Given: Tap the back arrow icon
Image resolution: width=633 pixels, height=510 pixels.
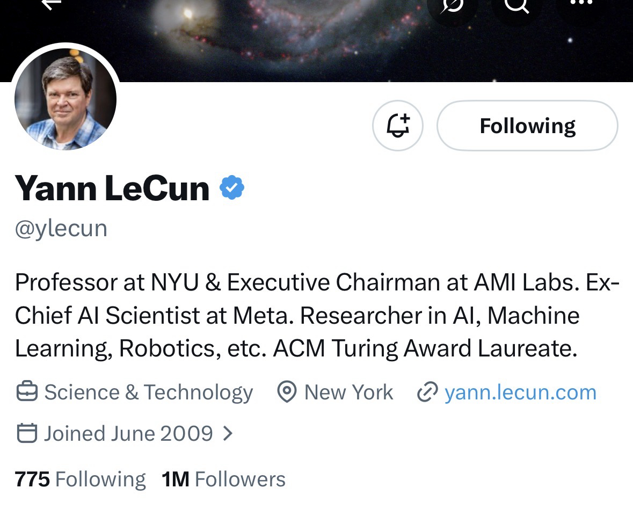Looking at the screenshot, I should tap(51, 4).
